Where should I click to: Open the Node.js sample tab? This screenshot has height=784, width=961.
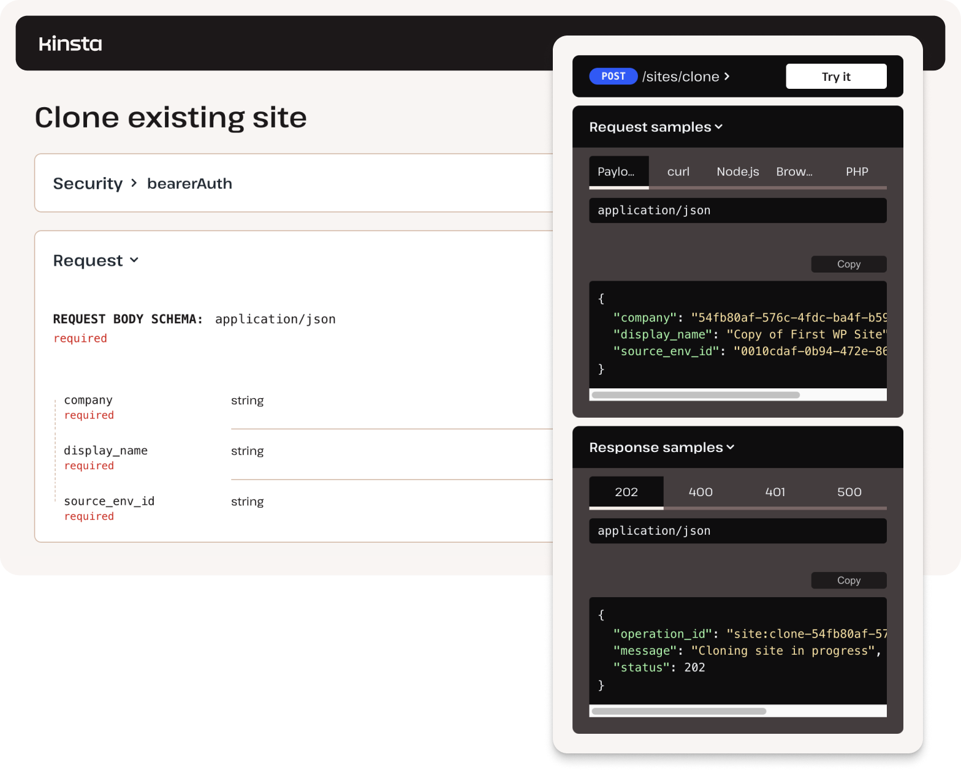pyautogui.click(x=737, y=172)
